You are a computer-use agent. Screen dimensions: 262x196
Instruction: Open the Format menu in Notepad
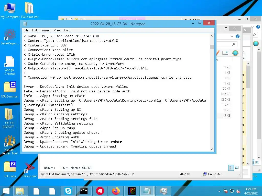click(46, 30)
